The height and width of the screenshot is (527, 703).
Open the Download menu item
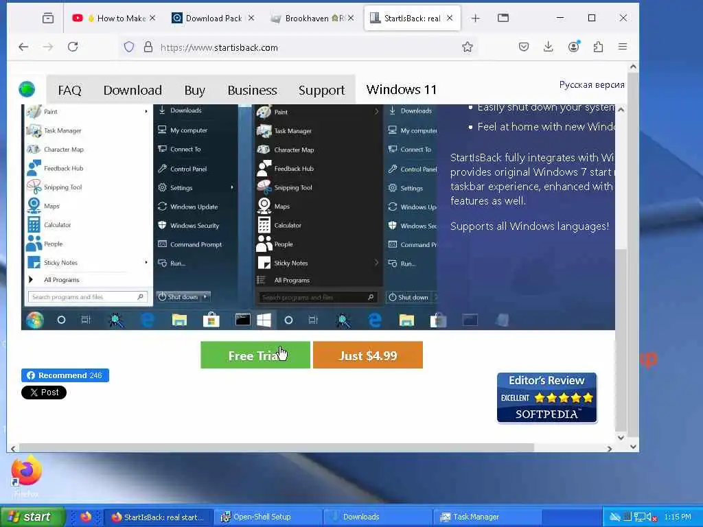pyautogui.click(x=132, y=90)
